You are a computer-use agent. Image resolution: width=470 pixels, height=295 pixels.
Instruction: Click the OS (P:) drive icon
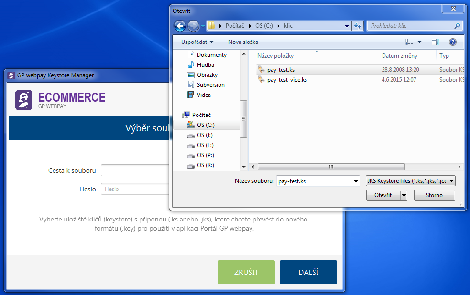191,156
